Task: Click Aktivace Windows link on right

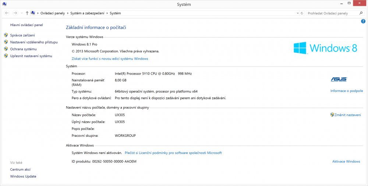Action: pyautogui.click(x=346, y=161)
